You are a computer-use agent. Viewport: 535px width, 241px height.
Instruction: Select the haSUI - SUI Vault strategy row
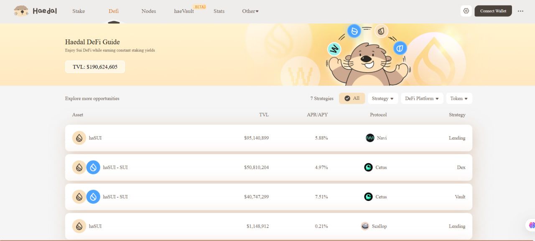tap(268, 197)
